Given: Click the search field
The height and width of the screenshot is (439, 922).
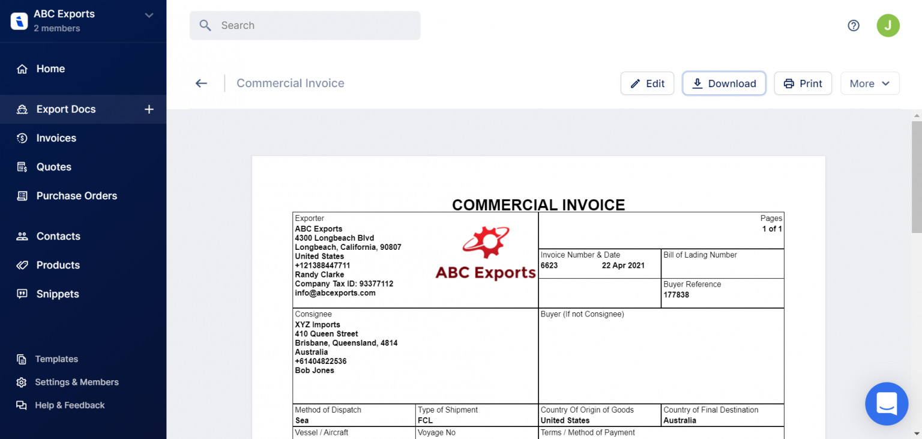Looking at the screenshot, I should (x=305, y=25).
